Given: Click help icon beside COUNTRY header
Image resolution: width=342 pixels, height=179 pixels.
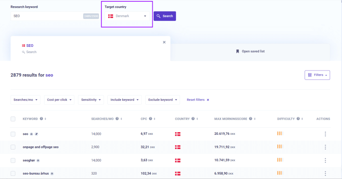Looking at the screenshot, I should click(x=193, y=119).
